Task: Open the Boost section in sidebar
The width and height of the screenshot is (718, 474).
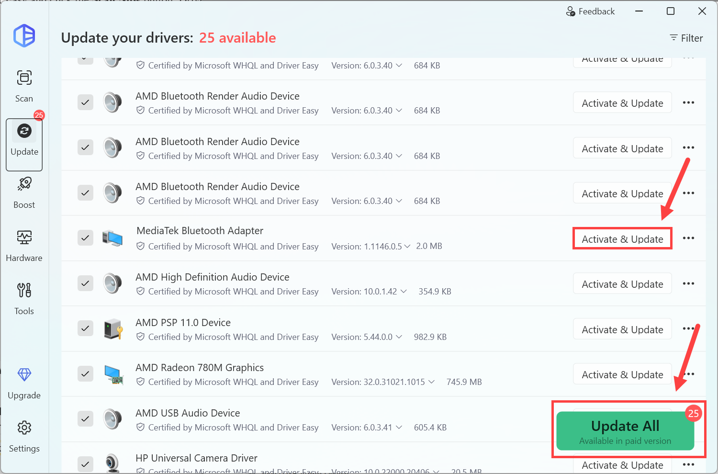Action: point(24,192)
